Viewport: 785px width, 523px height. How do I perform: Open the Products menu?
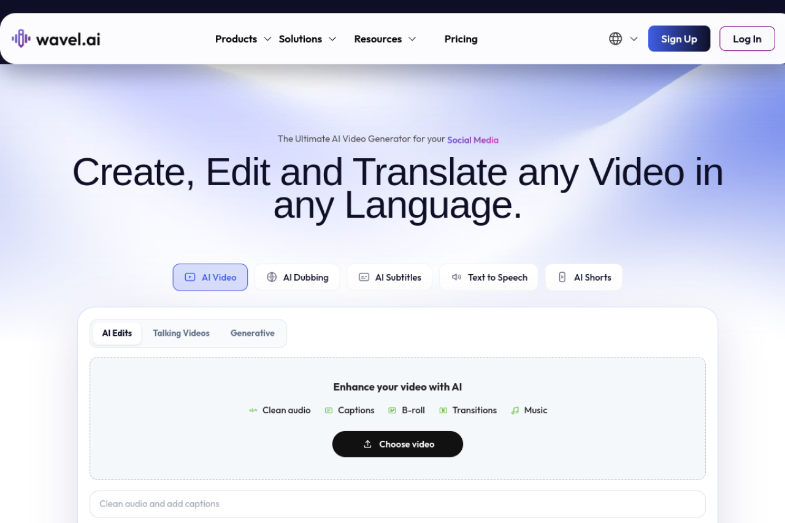coord(236,39)
